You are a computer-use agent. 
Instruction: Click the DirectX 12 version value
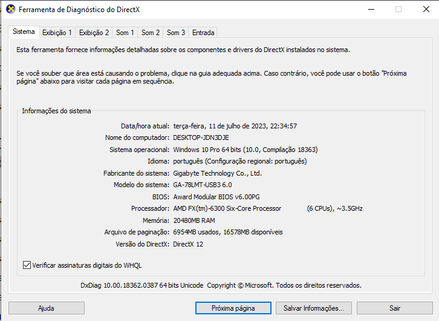(x=188, y=244)
